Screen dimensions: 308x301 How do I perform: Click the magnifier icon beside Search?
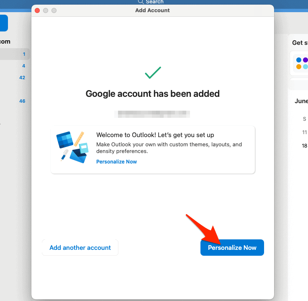[x=141, y=2]
